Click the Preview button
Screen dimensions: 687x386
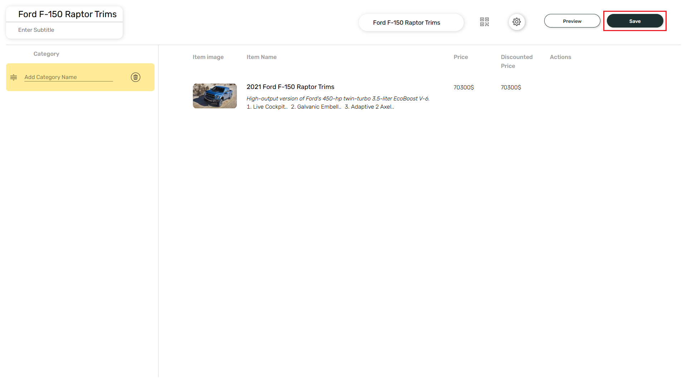[x=572, y=21]
